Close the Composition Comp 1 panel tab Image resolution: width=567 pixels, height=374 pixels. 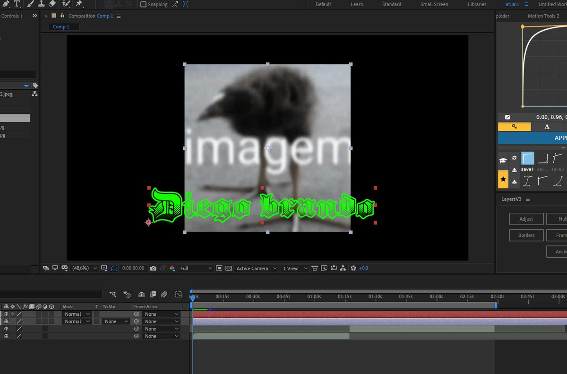(x=46, y=16)
